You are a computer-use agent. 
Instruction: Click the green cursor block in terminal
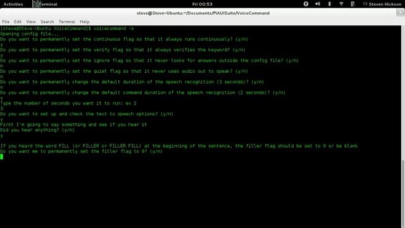1,156
